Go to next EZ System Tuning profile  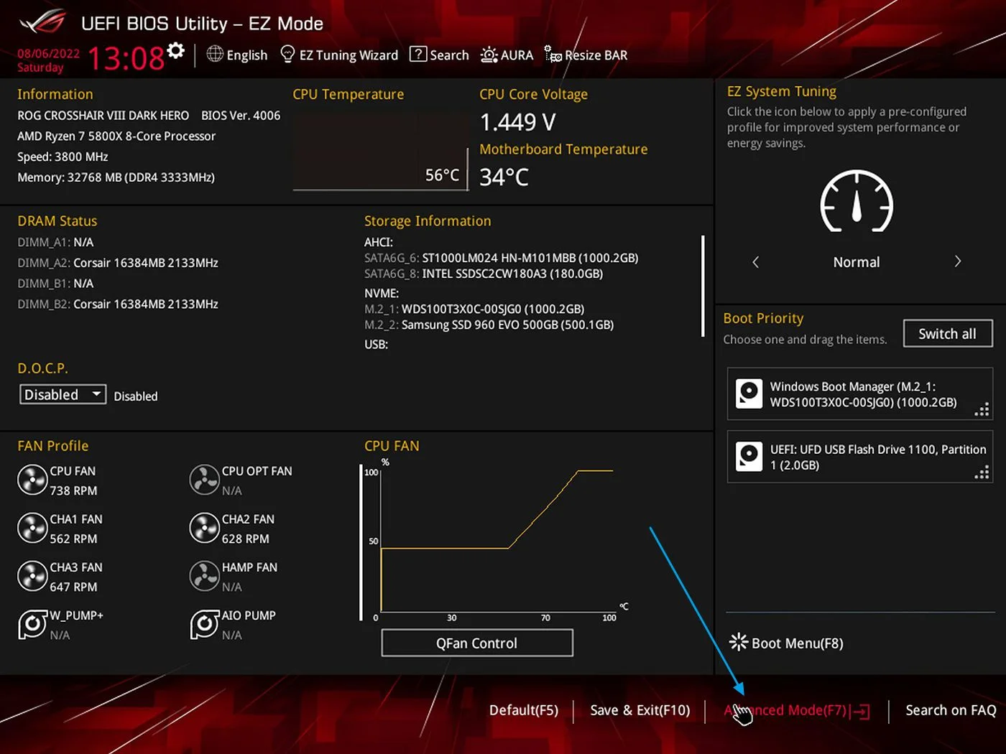957,261
